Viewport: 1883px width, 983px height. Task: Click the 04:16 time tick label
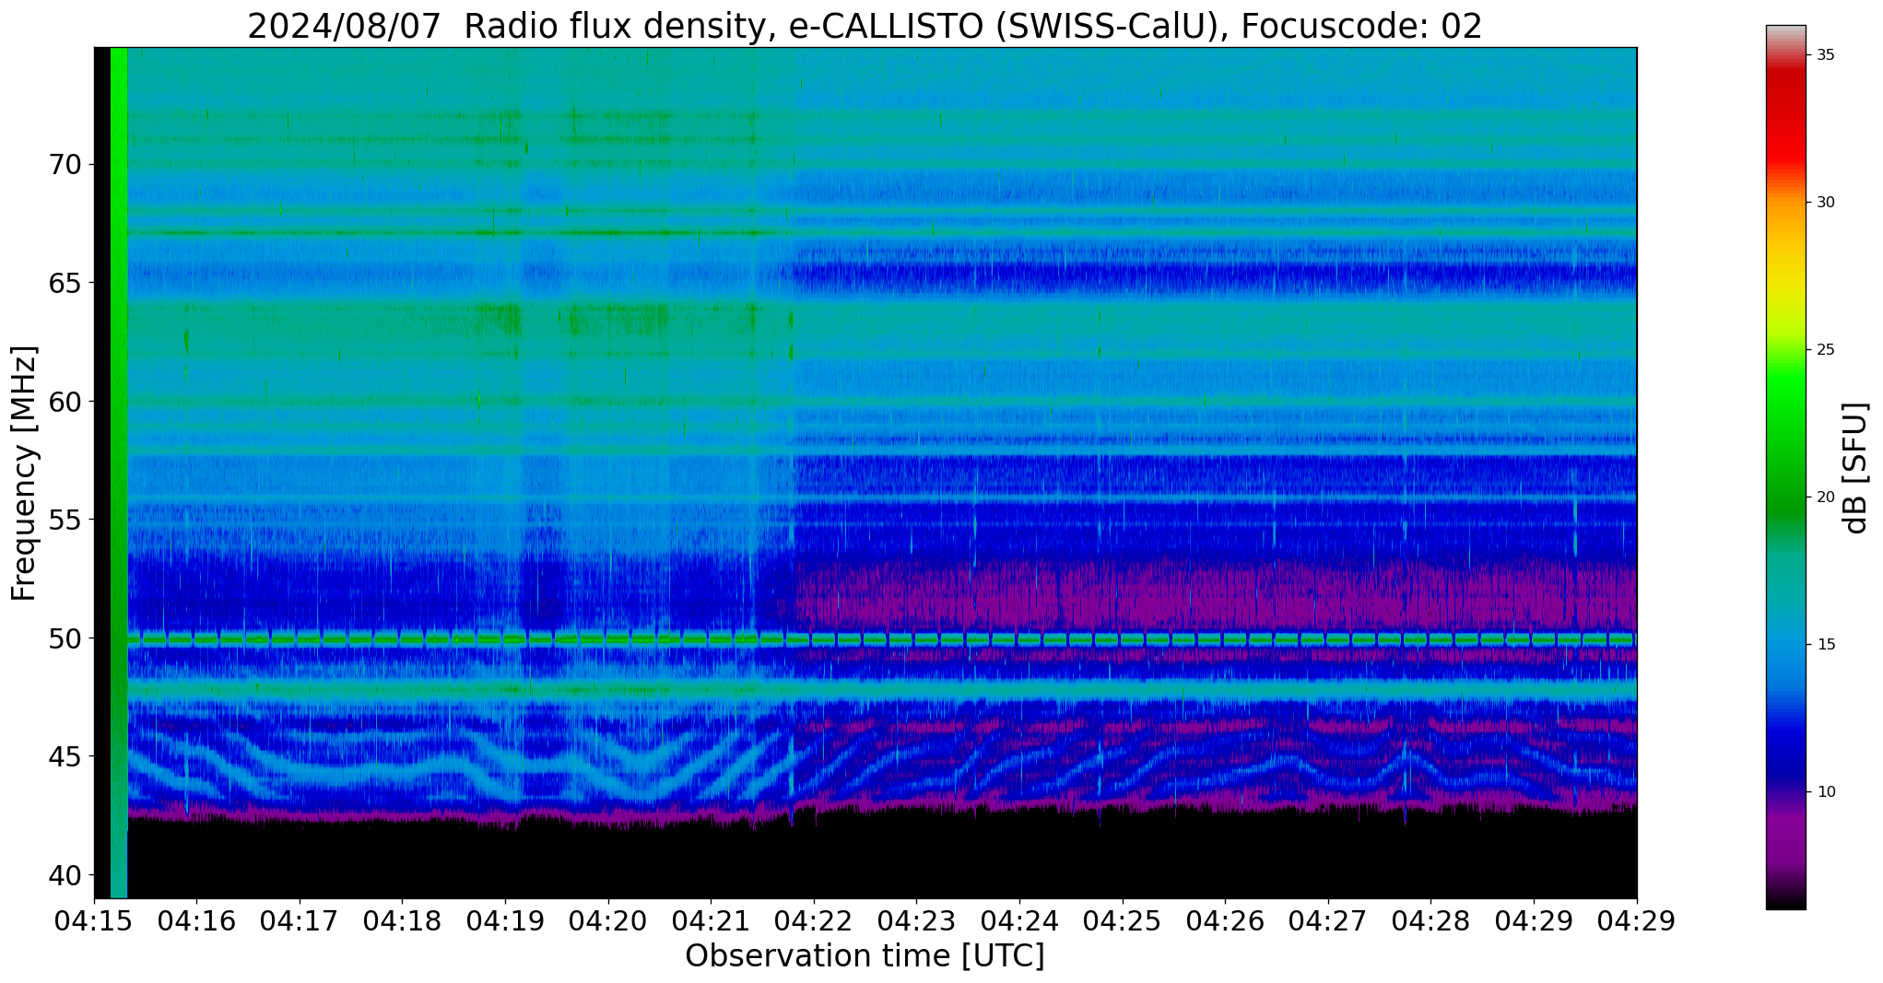(196, 921)
